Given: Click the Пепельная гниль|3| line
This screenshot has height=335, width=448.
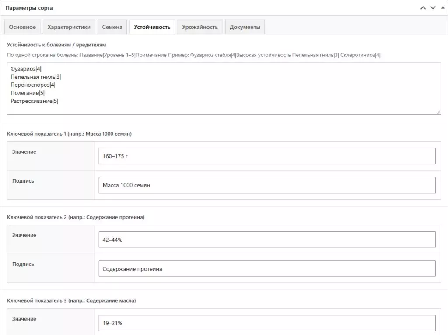Looking at the screenshot, I should (36, 77).
